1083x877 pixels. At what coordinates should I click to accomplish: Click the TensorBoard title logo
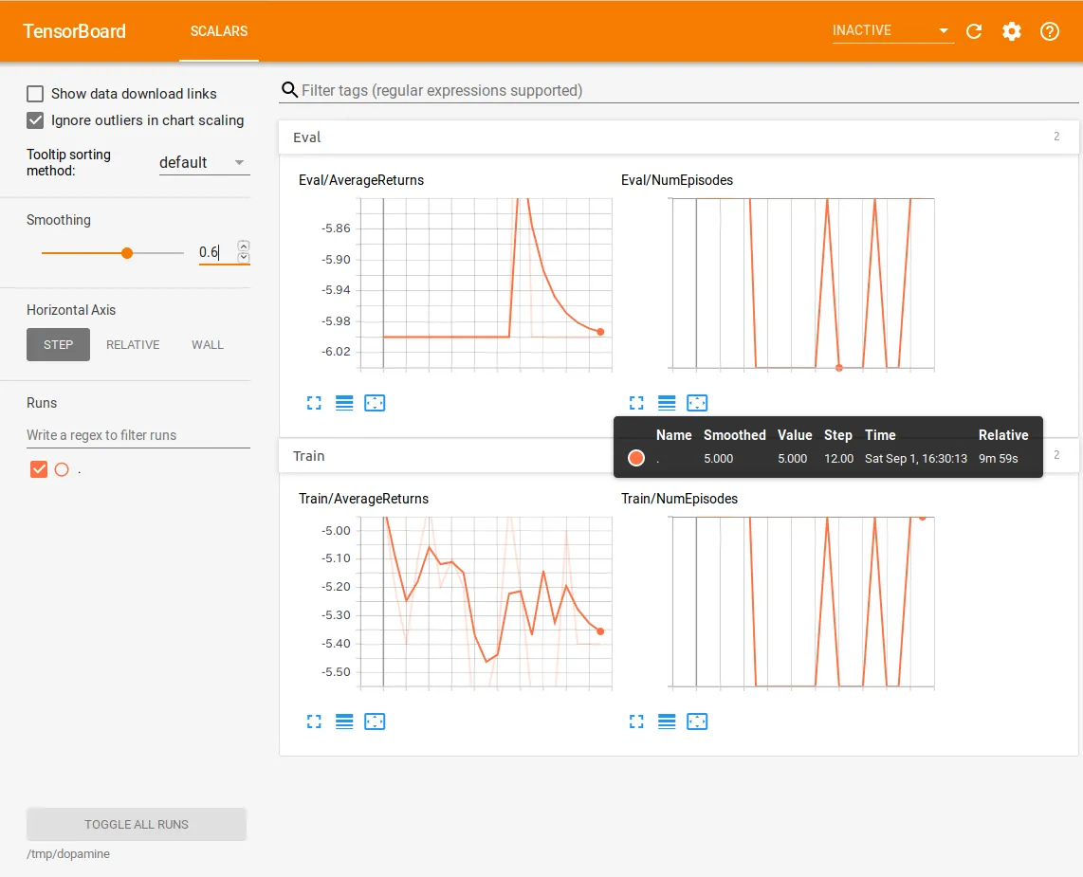74,31
